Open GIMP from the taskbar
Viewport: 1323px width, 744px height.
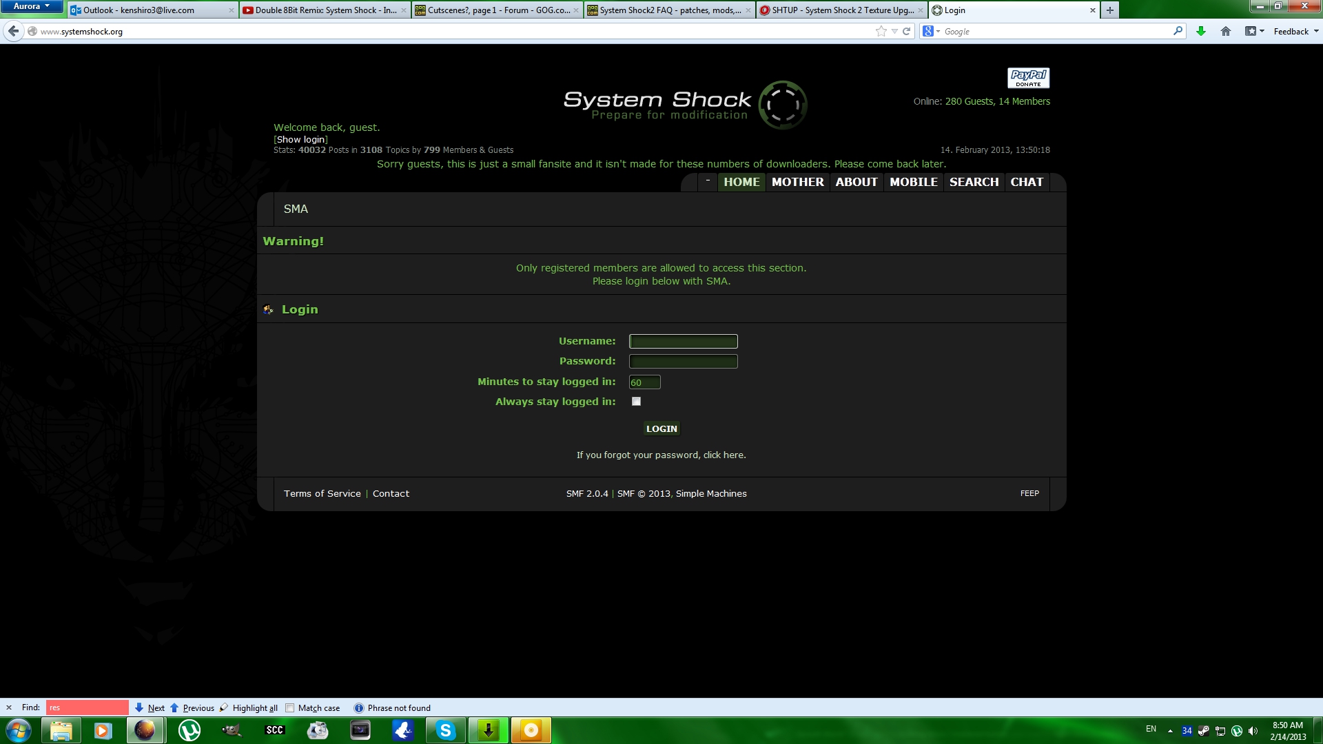click(232, 730)
